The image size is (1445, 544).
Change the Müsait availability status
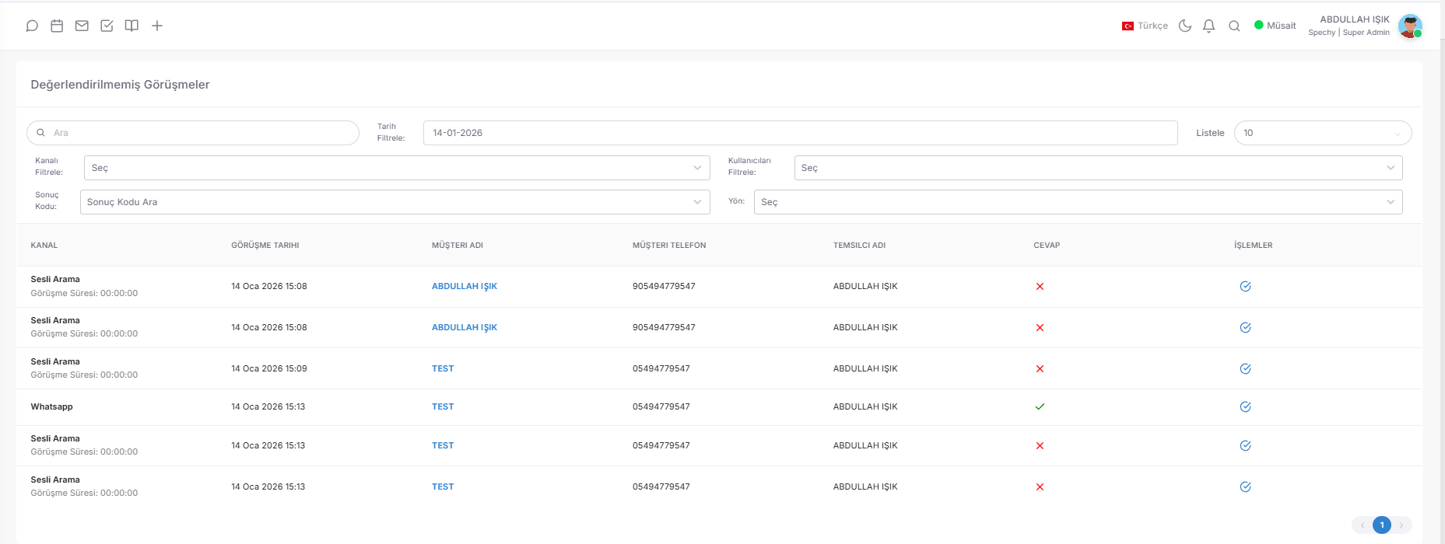[x=1275, y=26]
